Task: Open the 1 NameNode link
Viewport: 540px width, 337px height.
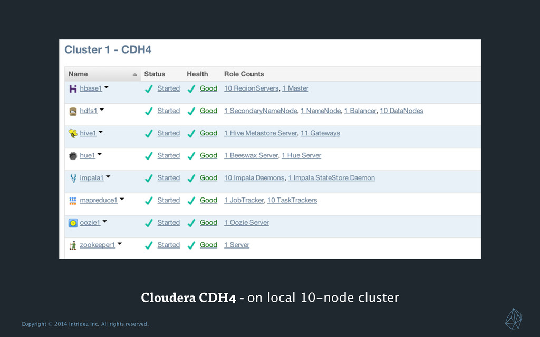Action: pyautogui.click(x=321, y=111)
